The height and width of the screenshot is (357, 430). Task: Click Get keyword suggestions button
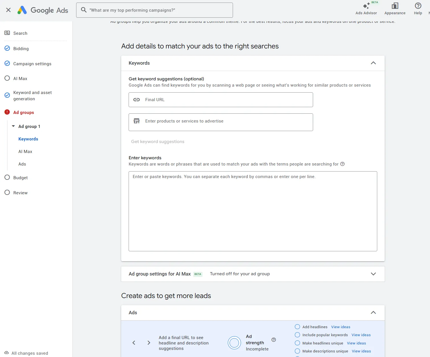[x=158, y=142]
